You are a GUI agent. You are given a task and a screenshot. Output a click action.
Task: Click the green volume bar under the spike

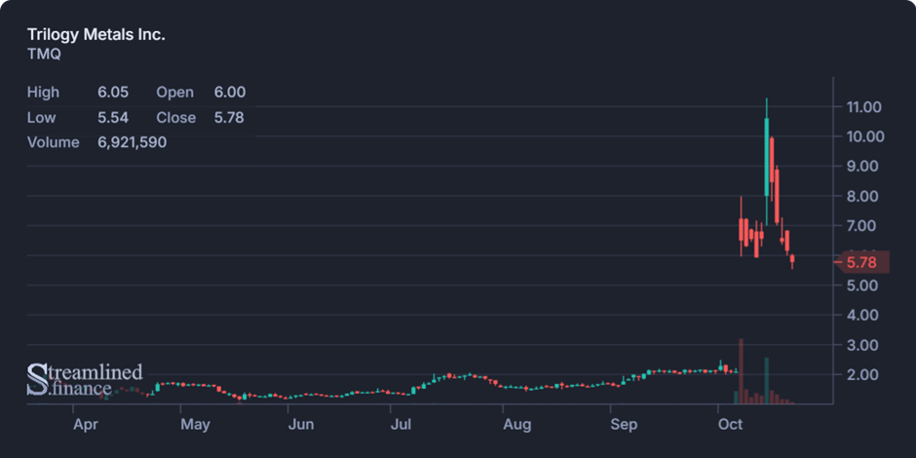pos(767,380)
